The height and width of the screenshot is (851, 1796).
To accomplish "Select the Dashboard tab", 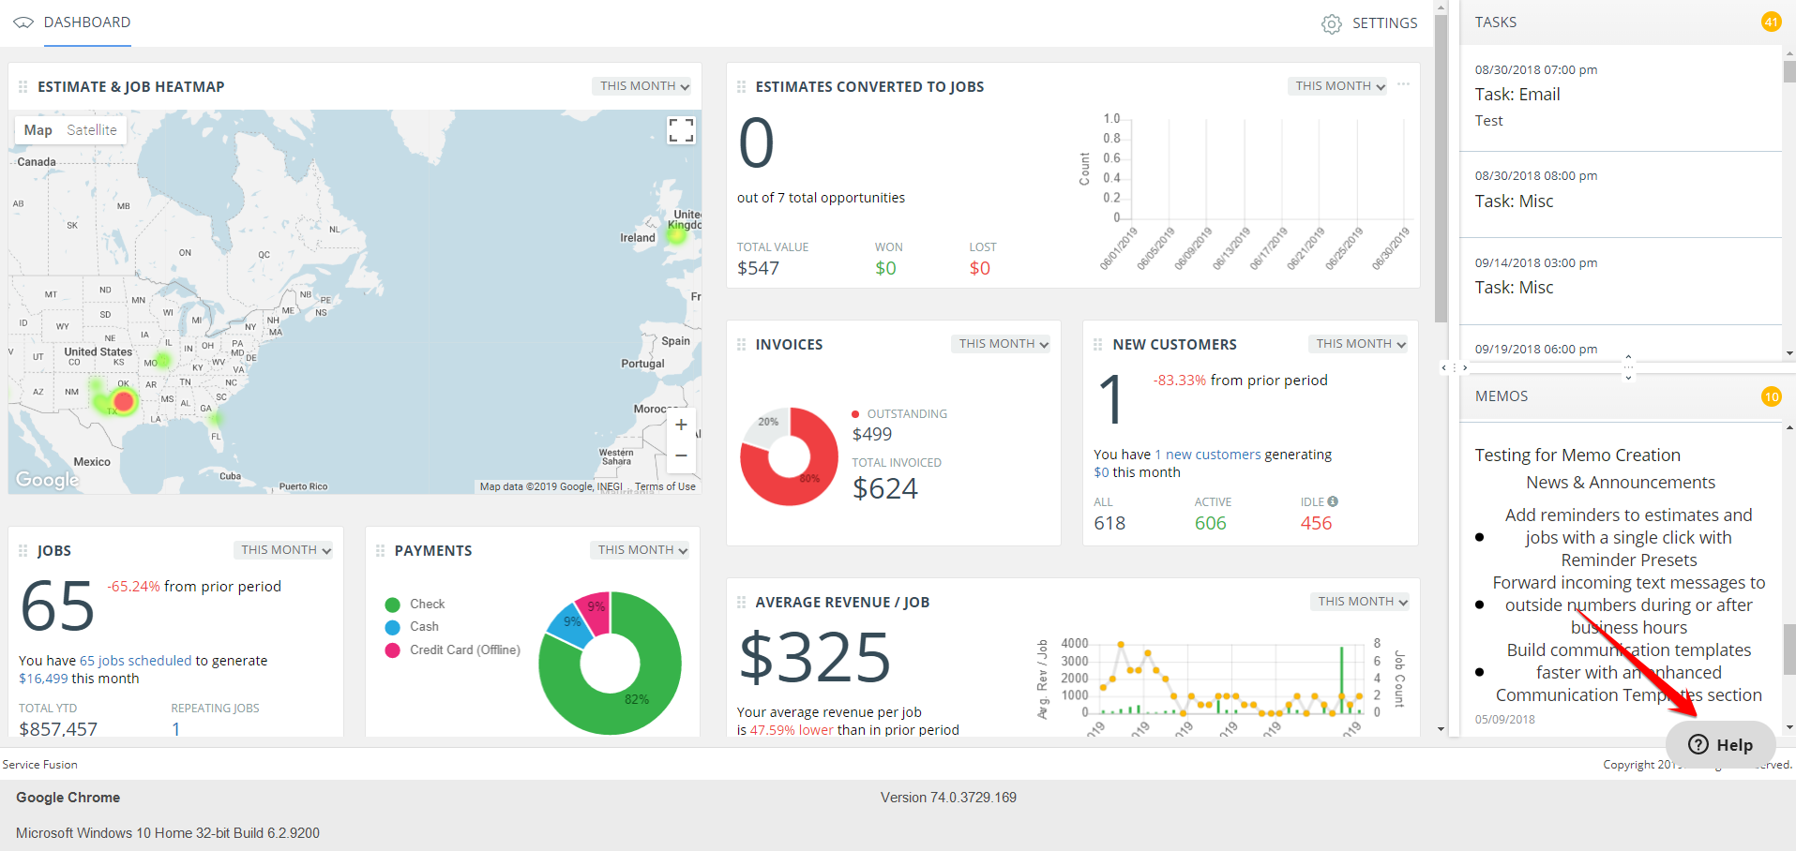I will point(86,22).
